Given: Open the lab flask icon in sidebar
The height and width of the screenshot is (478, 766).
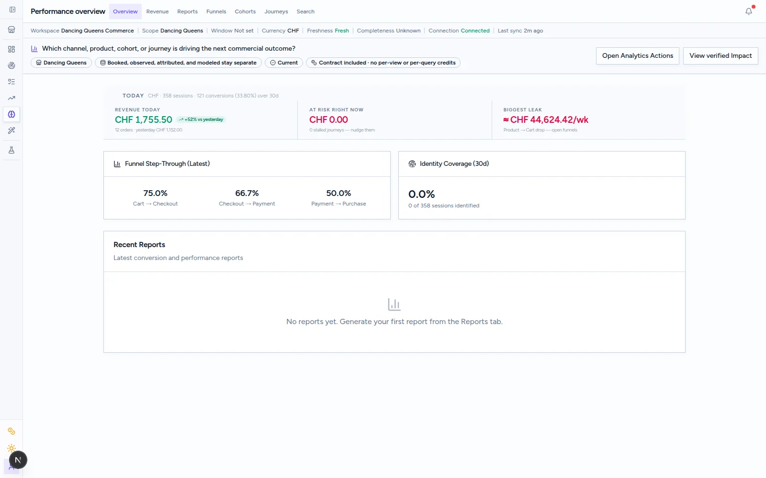Looking at the screenshot, I should point(11,150).
